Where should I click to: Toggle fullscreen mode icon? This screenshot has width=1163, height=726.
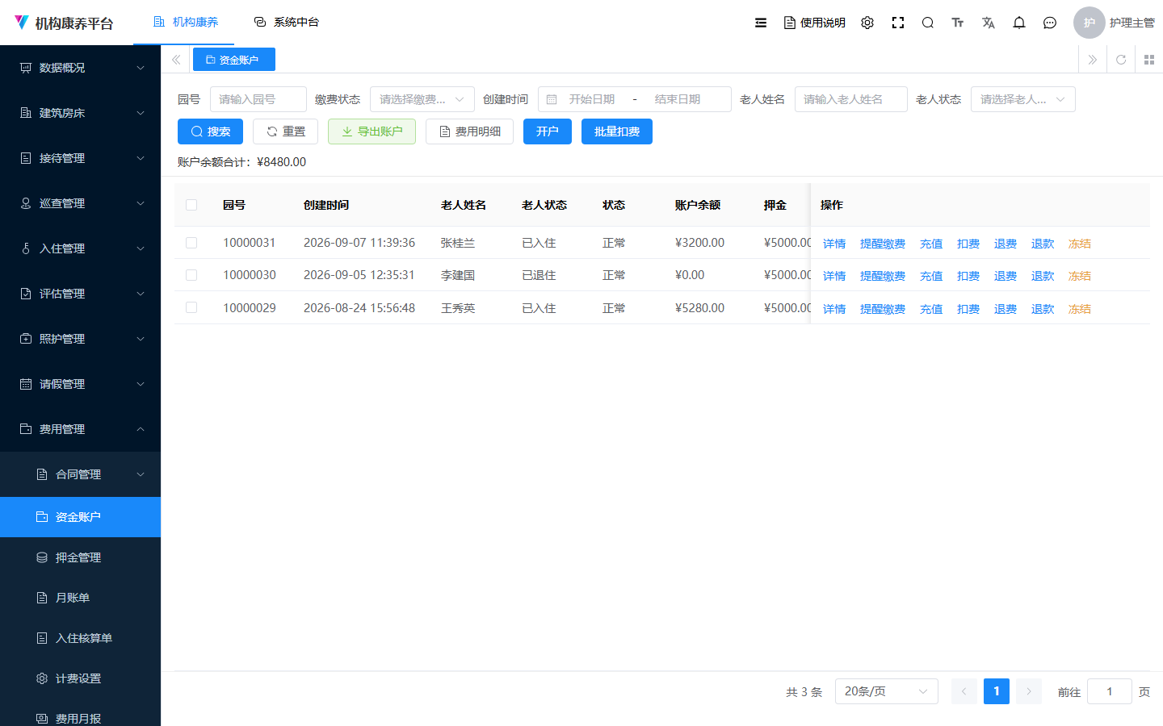[898, 23]
